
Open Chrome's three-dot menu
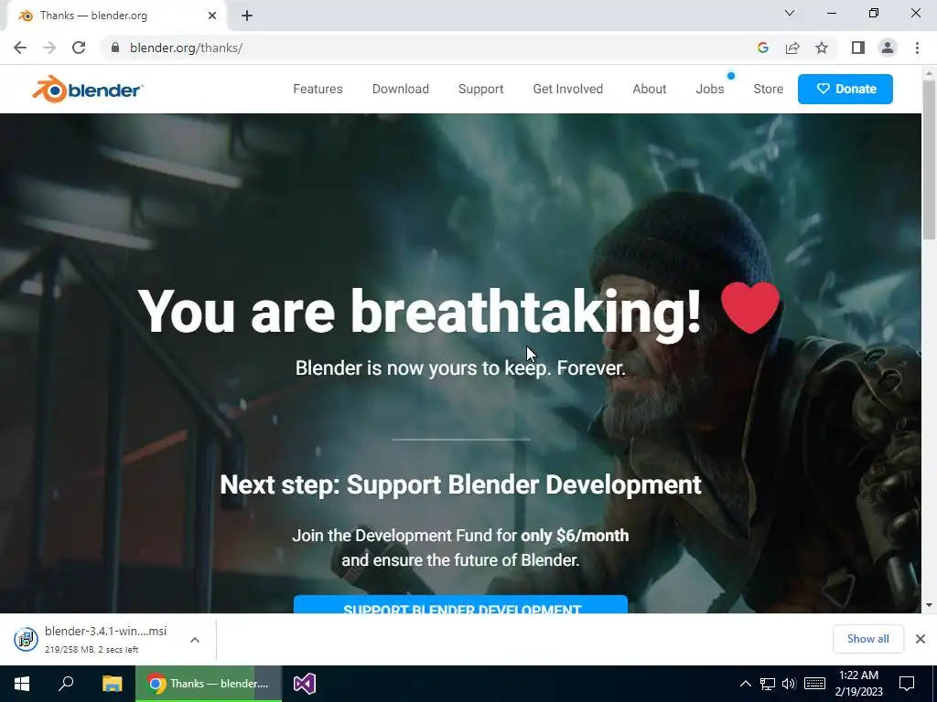click(x=917, y=48)
